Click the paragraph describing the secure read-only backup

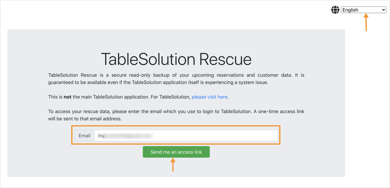click(176, 79)
